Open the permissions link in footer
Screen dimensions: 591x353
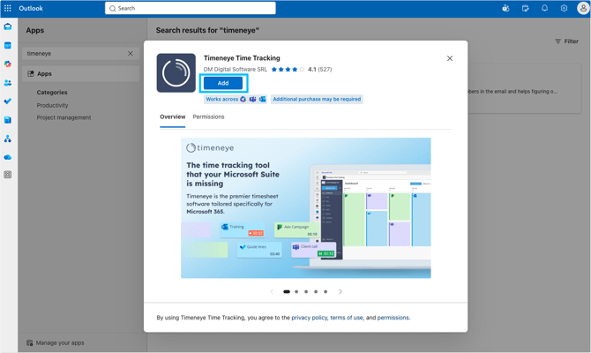393,318
